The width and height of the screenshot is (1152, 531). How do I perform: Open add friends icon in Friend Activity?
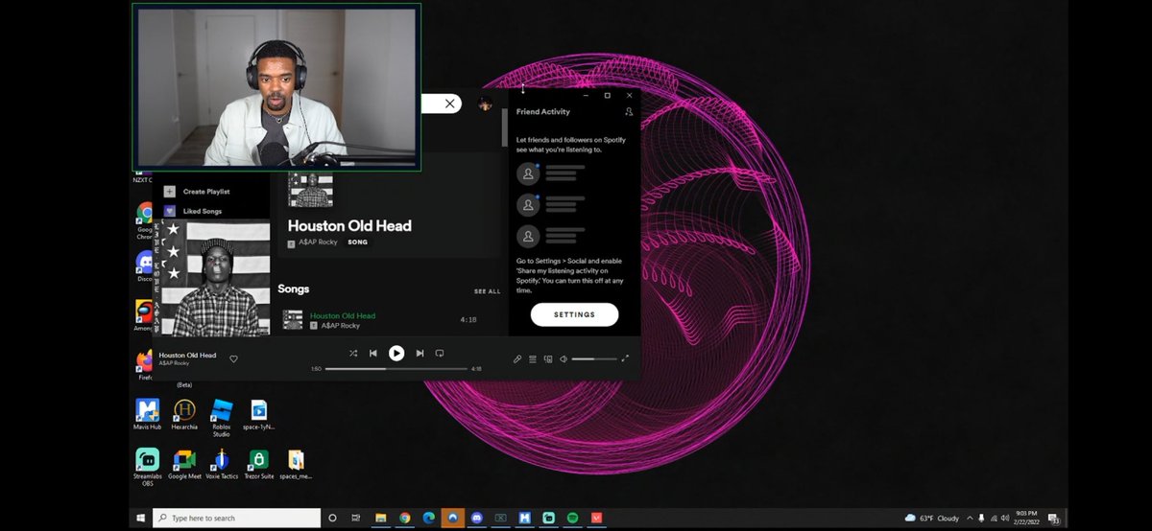pos(629,112)
